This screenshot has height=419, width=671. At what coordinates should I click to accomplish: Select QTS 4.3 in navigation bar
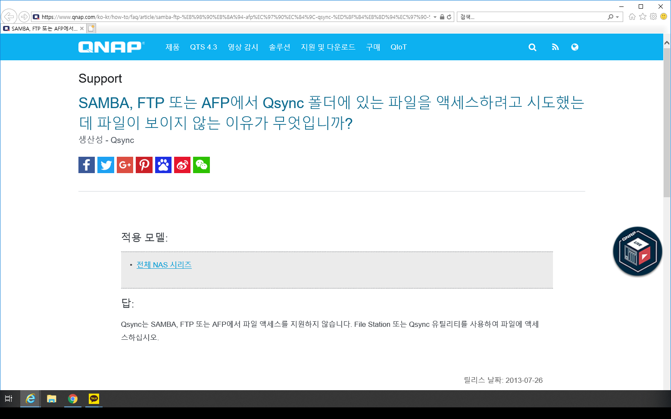[203, 47]
